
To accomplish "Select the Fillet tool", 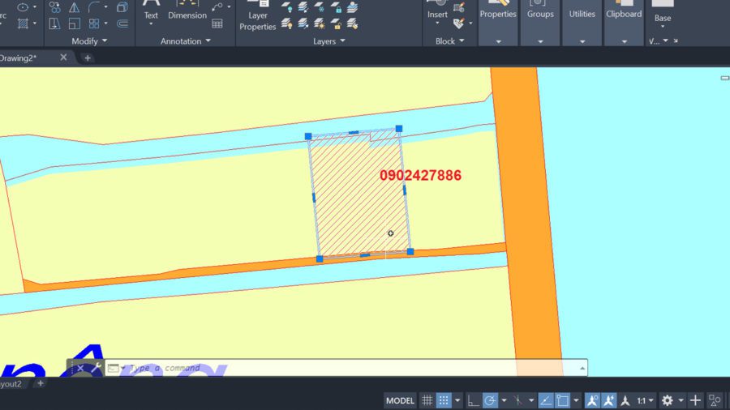I will click(x=94, y=7).
